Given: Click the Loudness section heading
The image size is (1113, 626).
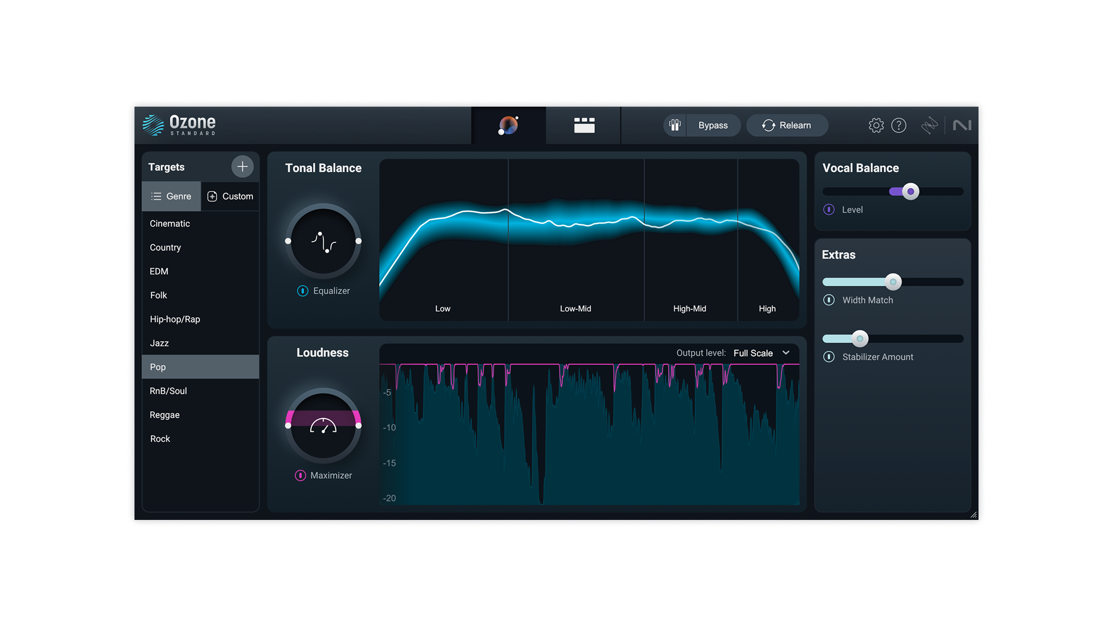Looking at the screenshot, I should (322, 353).
